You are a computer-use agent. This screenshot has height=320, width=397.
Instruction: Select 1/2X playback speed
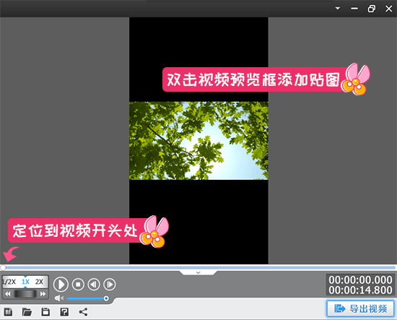tap(9, 282)
